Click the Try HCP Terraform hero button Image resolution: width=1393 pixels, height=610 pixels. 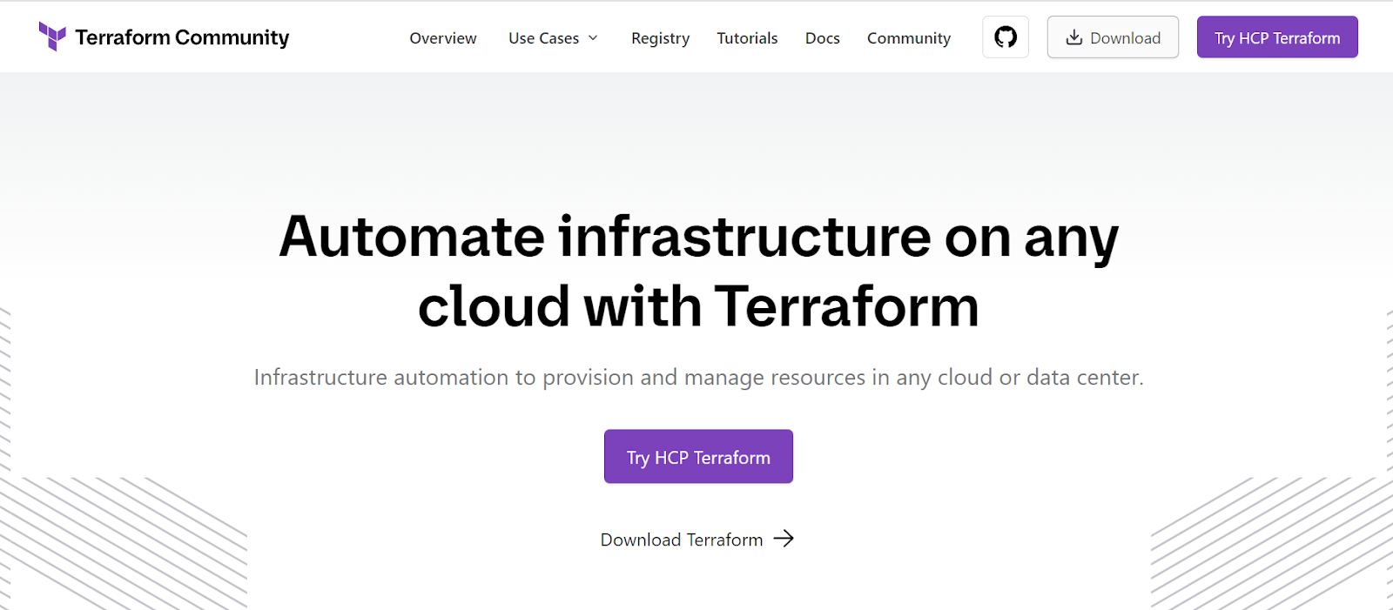click(x=698, y=457)
